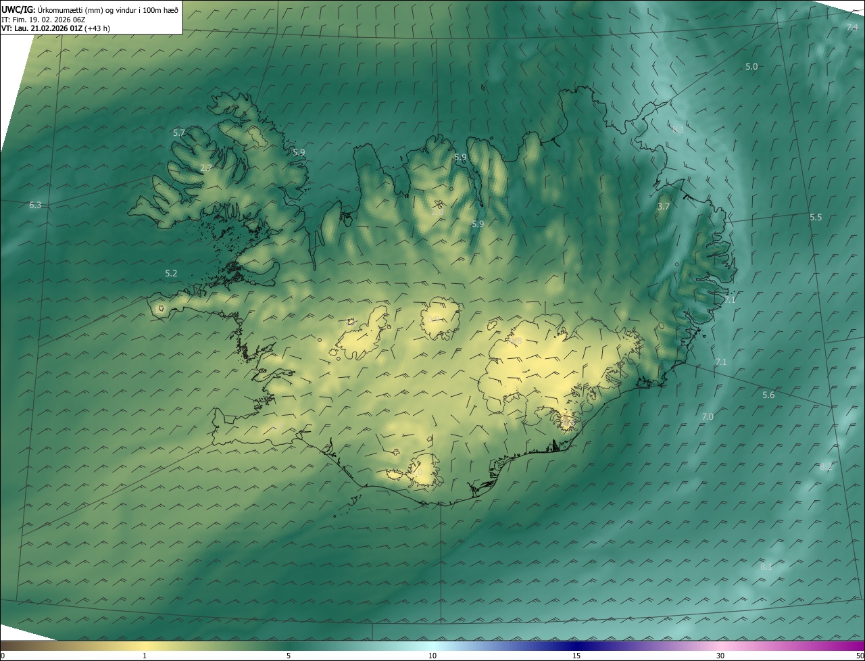Click the '5.5' value label on the map
The width and height of the screenshot is (865, 661).
click(x=816, y=217)
